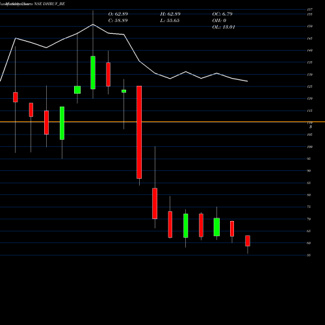Click the orange horizontal price level line
325x325 pixels.
[x=162, y=122]
